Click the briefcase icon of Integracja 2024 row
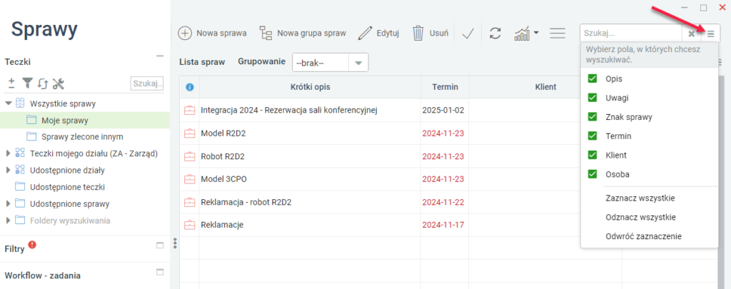Viewport: 731px width, 289px height. tap(190, 111)
